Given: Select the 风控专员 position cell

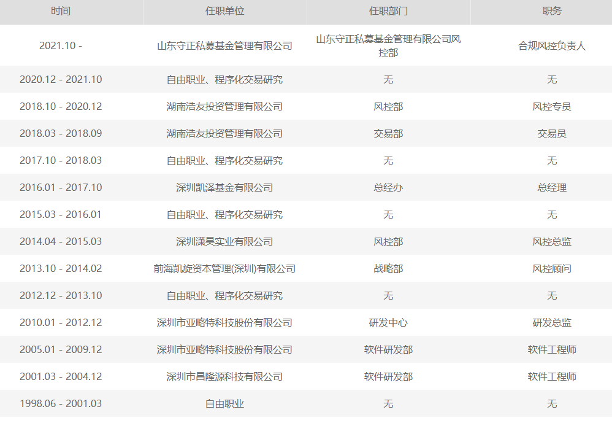Looking at the screenshot, I should click(x=552, y=106).
